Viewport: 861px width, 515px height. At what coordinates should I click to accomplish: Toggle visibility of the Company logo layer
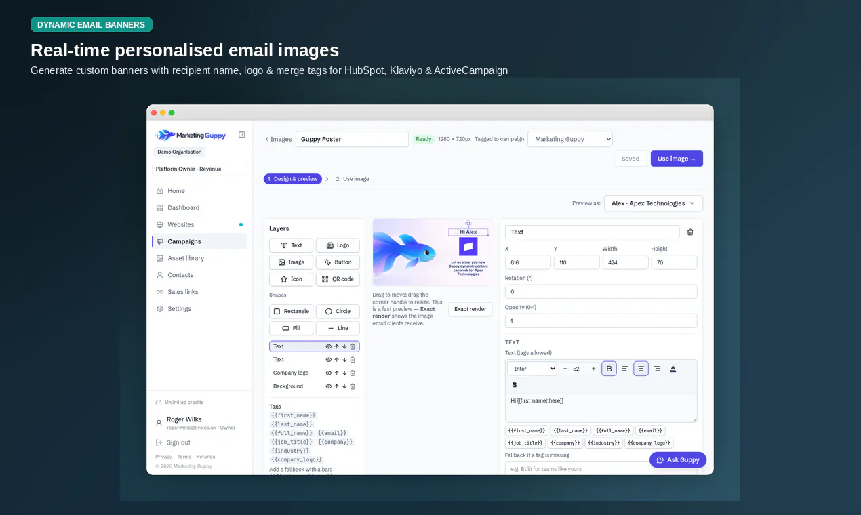click(x=329, y=373)
